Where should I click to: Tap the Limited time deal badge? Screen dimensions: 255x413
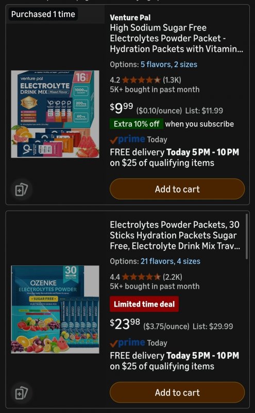click(x=144, y=304)
